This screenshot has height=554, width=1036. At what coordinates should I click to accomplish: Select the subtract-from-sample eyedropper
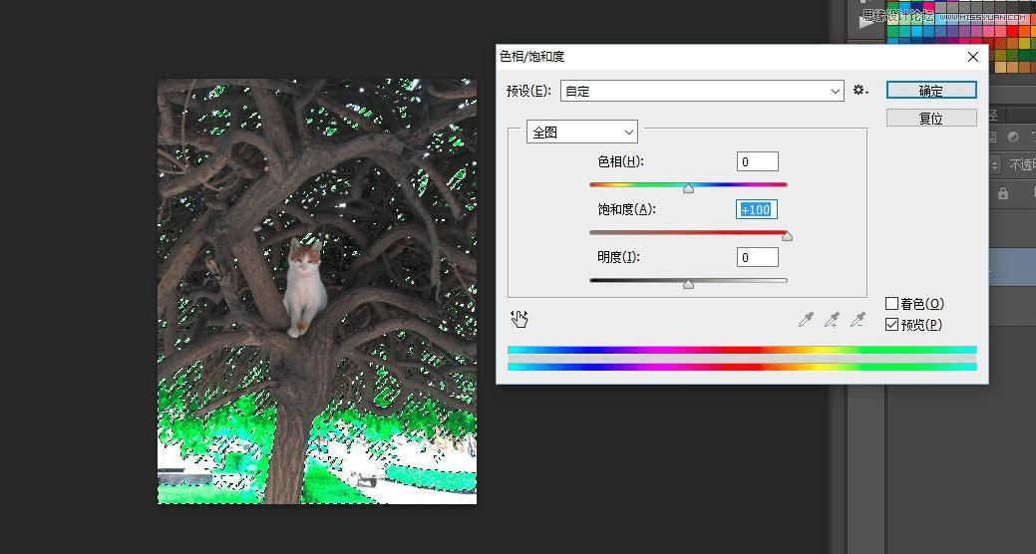858,320
